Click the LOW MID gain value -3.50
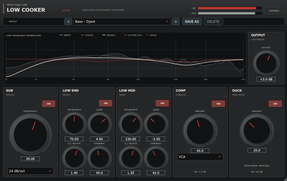Viewport: 287px width, 181px height. click(x=156, y=139)
